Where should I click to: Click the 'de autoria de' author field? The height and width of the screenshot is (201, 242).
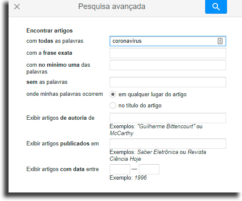[168, 118]
